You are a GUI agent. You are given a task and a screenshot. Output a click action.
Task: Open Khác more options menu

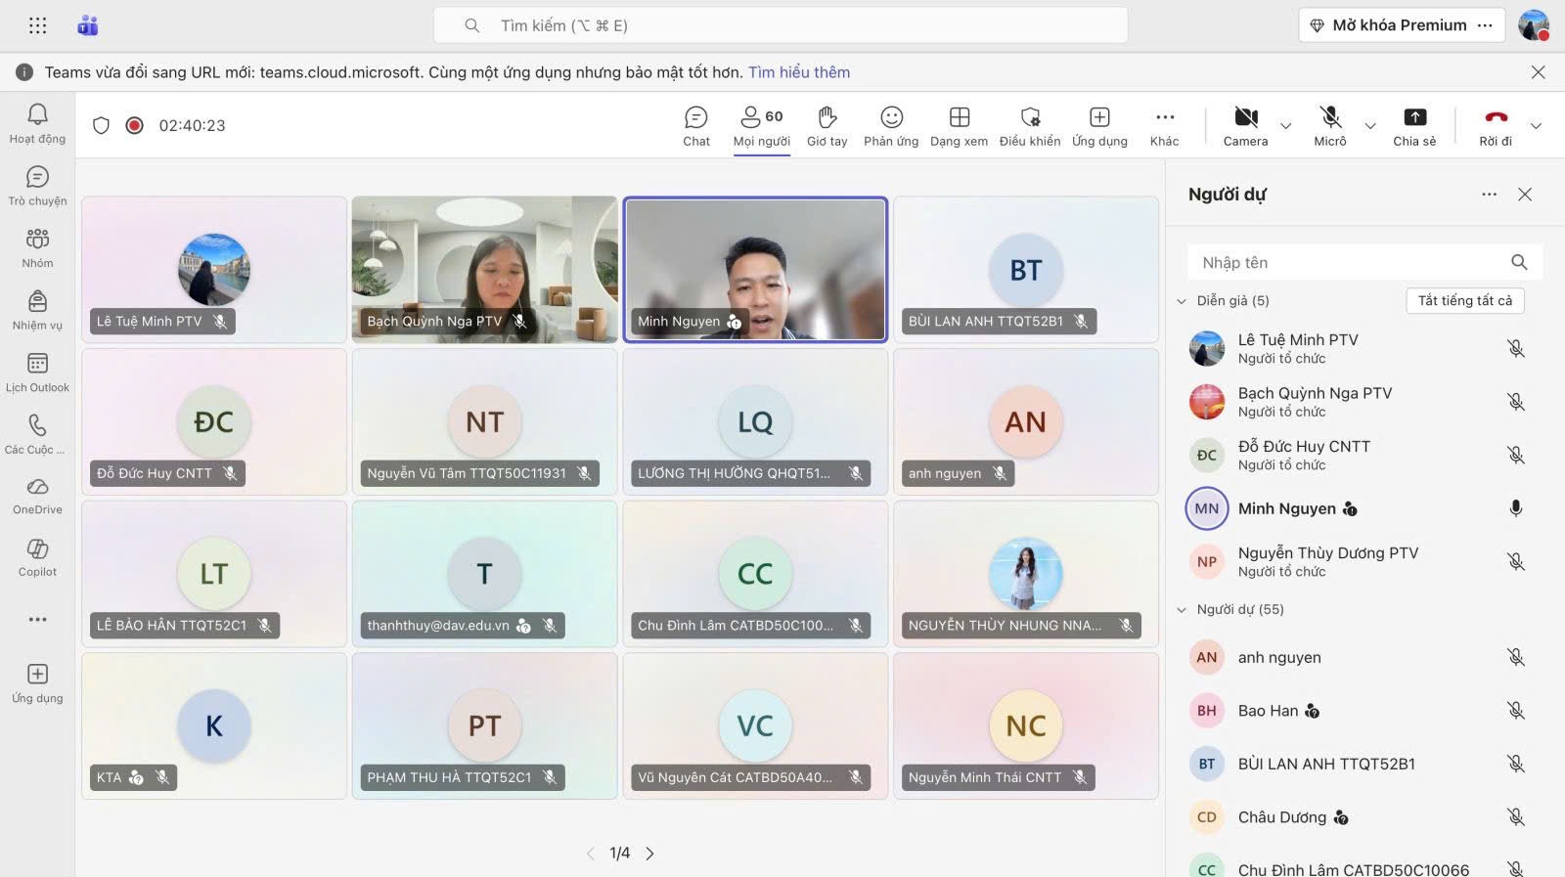(1164, 126)
